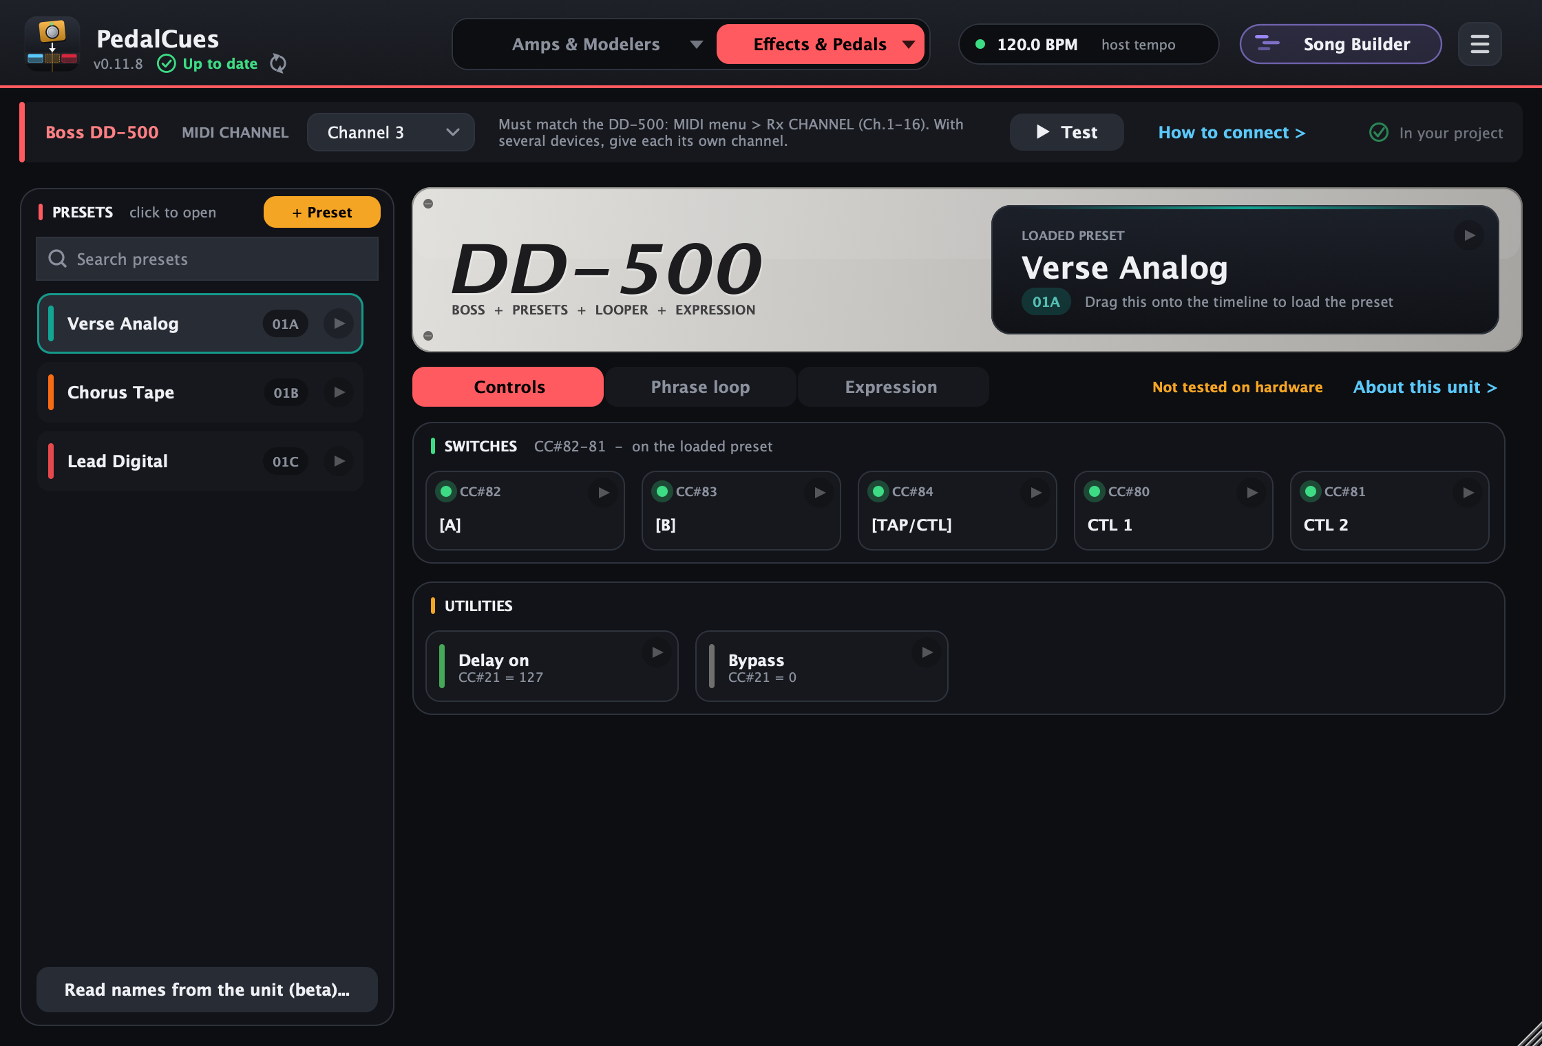Trigger the CC#82 [A] play icon
The image size is (1542, 1046).
pyautogui.click(x=603, y=493)
